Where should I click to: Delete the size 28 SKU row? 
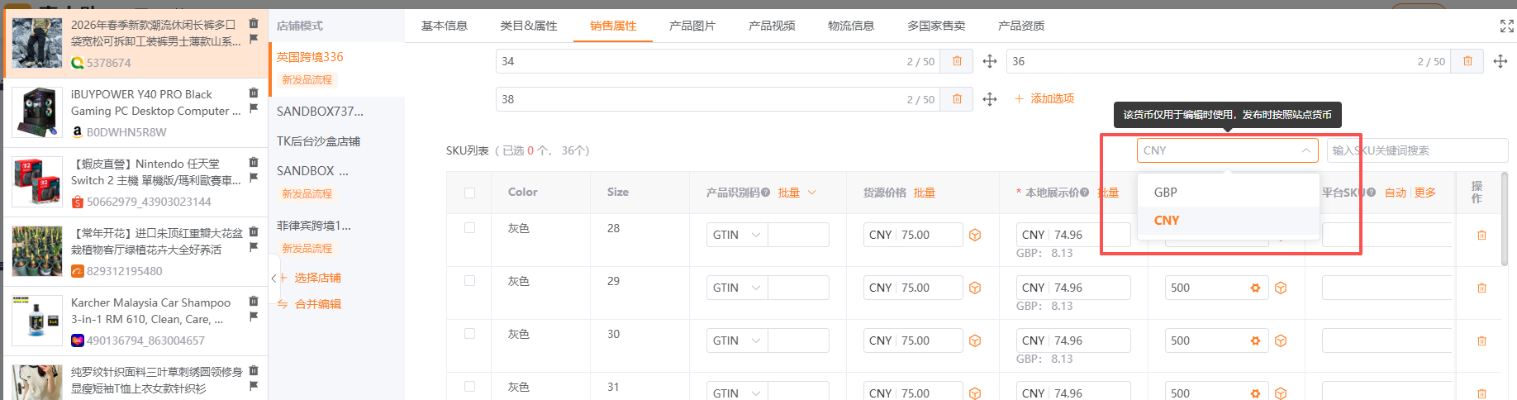point(1481,235)
